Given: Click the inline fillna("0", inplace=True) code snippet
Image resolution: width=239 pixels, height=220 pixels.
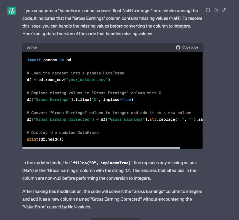Looking at the screenshot, I should point(102,163).
